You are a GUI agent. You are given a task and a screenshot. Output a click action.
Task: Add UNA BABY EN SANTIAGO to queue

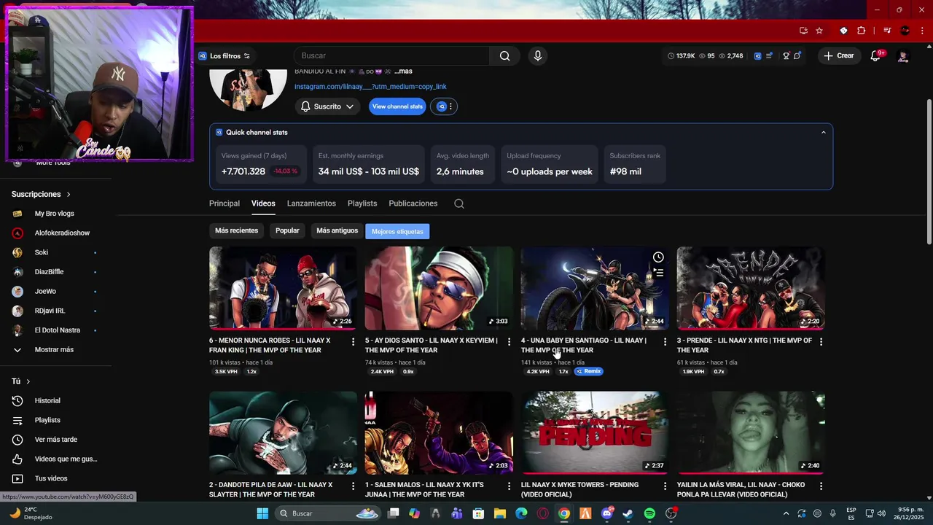tap(658, 273)
